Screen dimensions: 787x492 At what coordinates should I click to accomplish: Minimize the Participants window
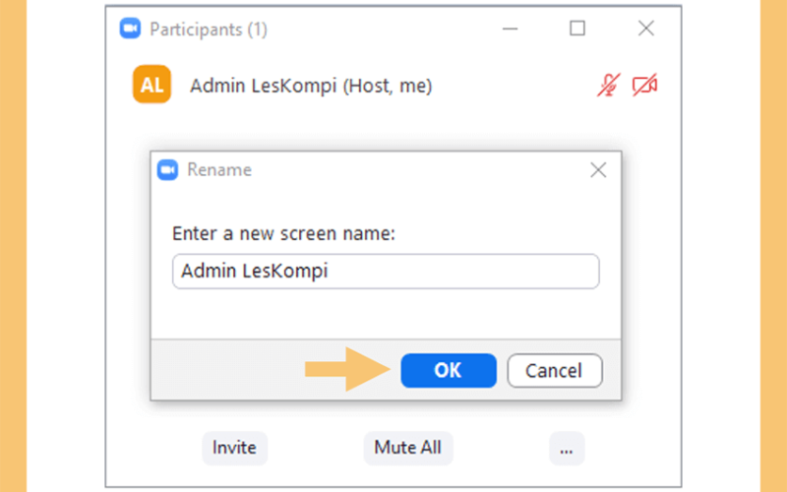pos(510,29)
